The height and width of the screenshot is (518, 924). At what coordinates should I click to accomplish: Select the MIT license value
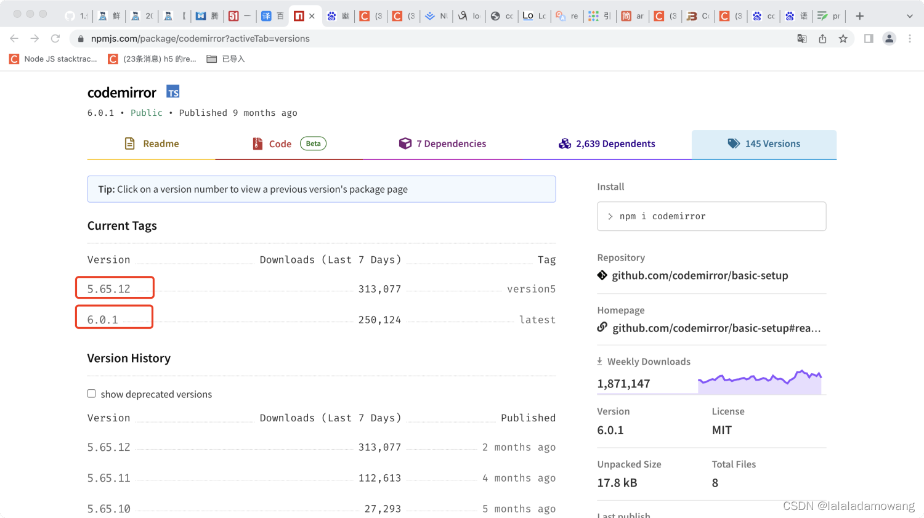click(722, 430)
